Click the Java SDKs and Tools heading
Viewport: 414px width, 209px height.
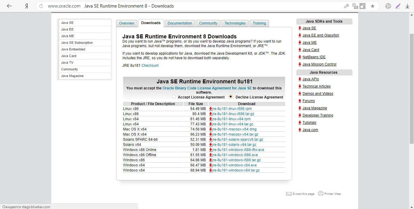[324, 21]
